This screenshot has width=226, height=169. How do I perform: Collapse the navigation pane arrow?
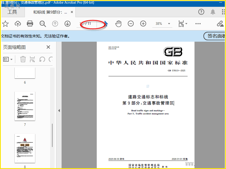(59, 110)
